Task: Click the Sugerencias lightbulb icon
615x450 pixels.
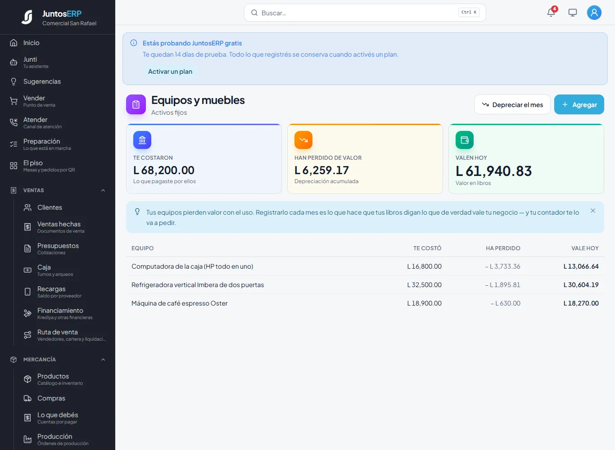Action: click(x=14, y=81)
